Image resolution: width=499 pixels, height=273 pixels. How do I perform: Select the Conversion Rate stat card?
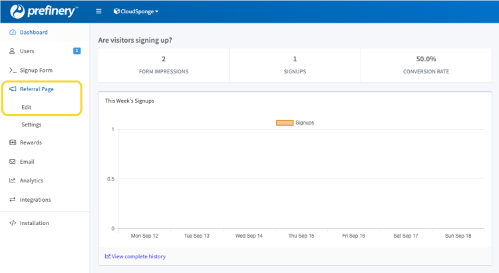426,65
